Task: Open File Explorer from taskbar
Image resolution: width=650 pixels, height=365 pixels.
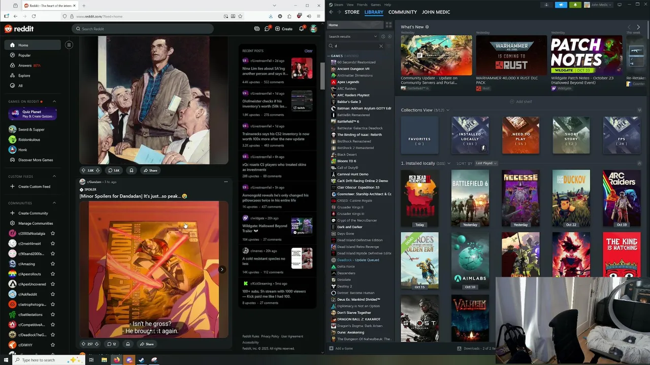Action: (x=104, y=360)
